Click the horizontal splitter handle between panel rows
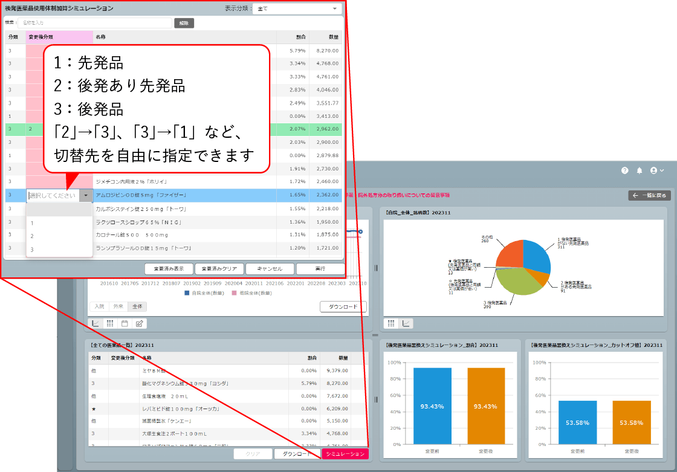 [375, 335]
